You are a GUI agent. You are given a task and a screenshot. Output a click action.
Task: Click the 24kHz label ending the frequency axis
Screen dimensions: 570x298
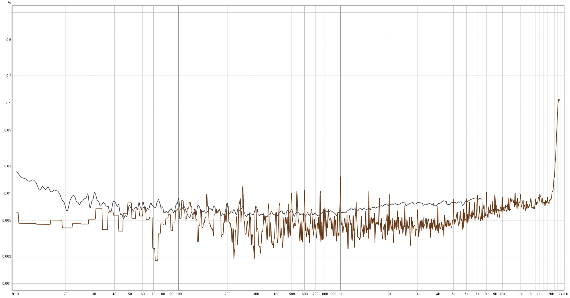[x=563, y=294]
